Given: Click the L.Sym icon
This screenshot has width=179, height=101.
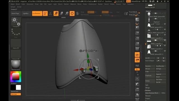Looking at the screenshot, I should 137,66.
